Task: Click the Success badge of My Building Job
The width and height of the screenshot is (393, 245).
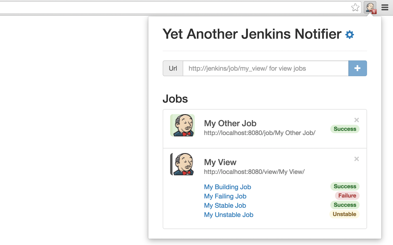Action: pos(345,186)
